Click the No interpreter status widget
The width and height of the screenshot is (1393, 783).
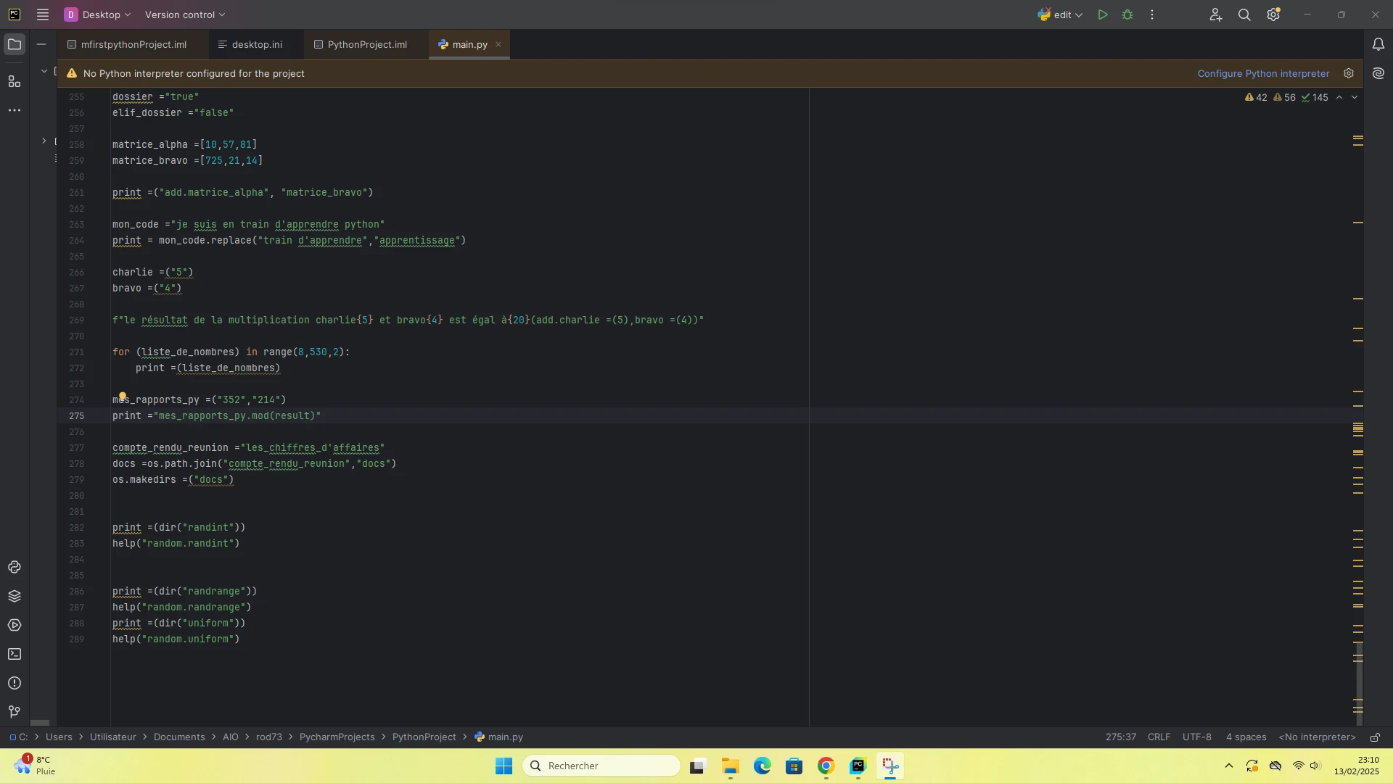tap(1317, 737)
